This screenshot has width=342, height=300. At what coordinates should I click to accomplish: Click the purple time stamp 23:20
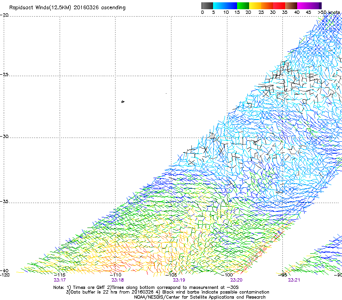[237, 280]
